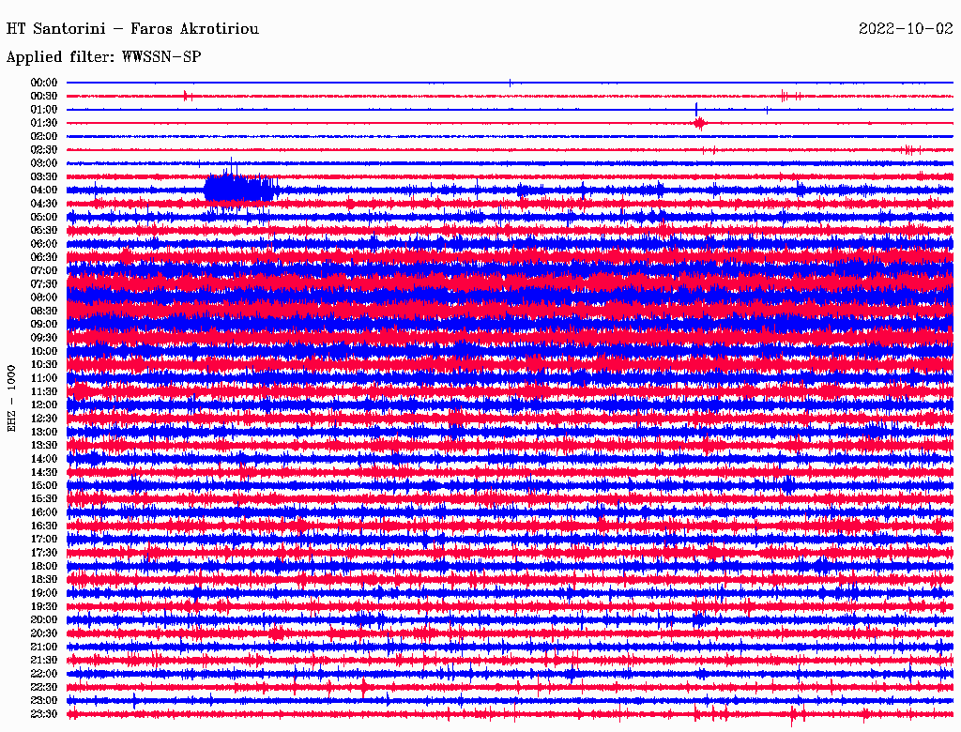Select the 03:30 time label
The image size is (961, 732).
pyautogui.click(x=44, y=176)
